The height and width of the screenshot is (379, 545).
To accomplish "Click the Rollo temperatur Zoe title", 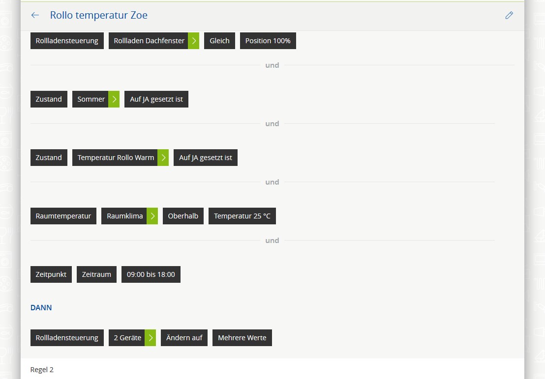I will click(99, 15).
